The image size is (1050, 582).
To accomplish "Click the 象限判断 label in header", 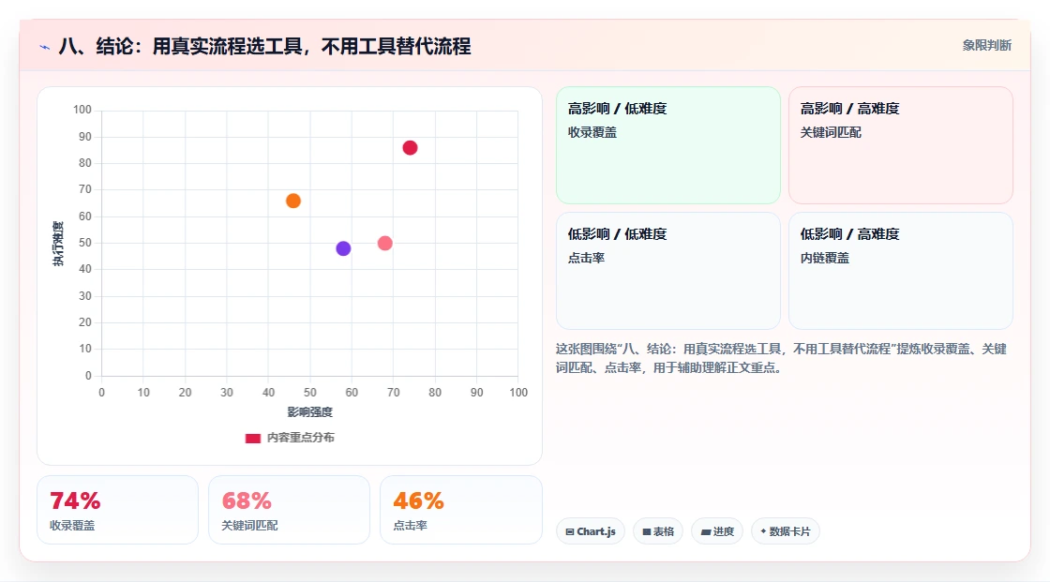I will [x=987, y=46].
